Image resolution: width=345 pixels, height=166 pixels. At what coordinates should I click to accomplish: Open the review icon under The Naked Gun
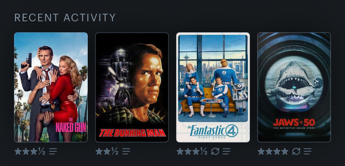53,151
